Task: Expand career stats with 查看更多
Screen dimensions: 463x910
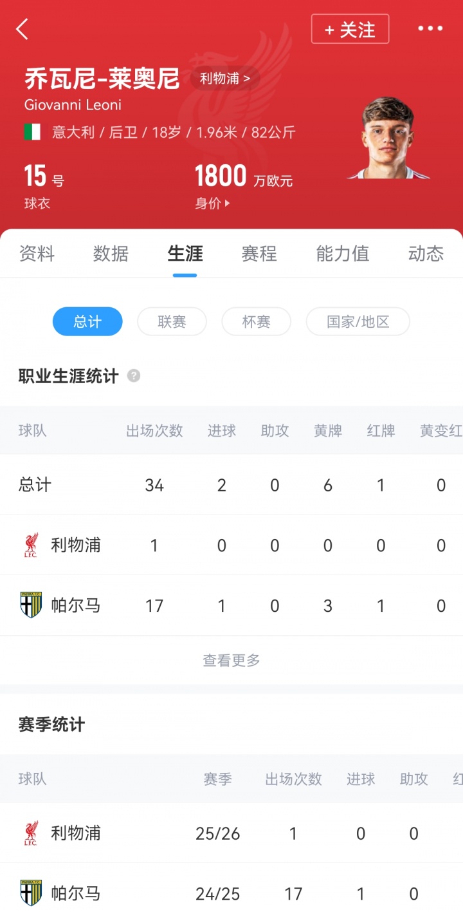Action: click(232, 660)
